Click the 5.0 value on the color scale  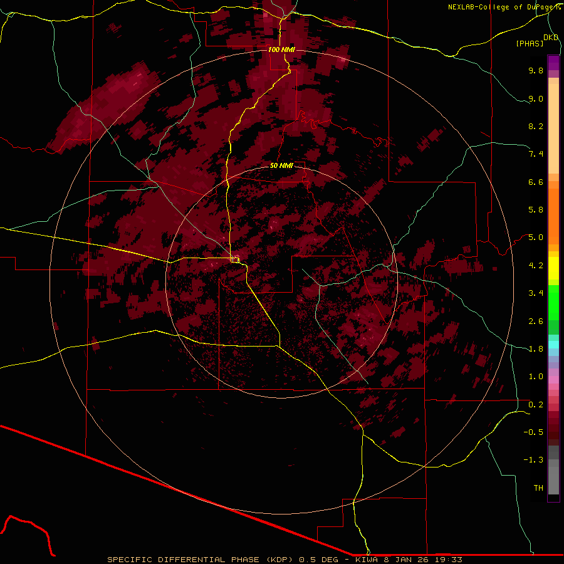[536, 238]
